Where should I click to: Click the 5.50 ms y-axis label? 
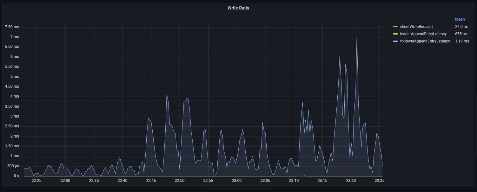pyautogui.click(x=12, y=67)
